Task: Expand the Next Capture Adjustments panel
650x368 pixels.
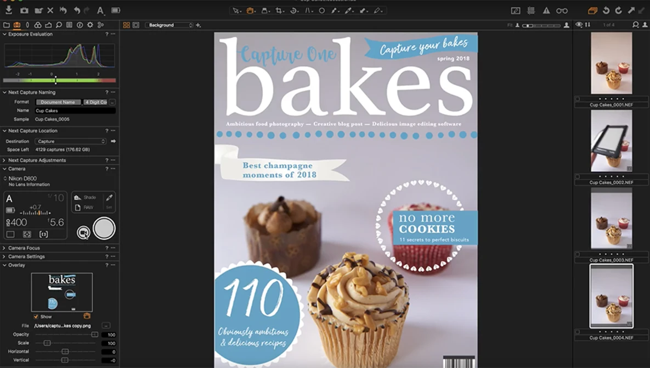Action: click(4, 160)
